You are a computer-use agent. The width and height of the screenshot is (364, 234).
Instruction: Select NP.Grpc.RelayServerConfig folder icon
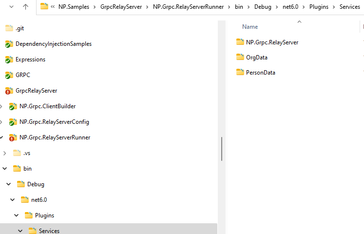[13, 122]
